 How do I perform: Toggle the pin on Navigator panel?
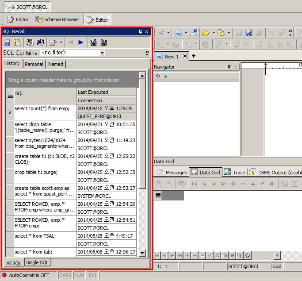(x=229, y=67)
